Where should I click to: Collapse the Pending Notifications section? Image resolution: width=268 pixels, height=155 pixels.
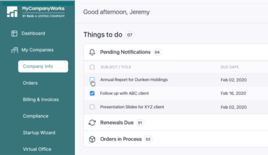[x=176, y=52]
